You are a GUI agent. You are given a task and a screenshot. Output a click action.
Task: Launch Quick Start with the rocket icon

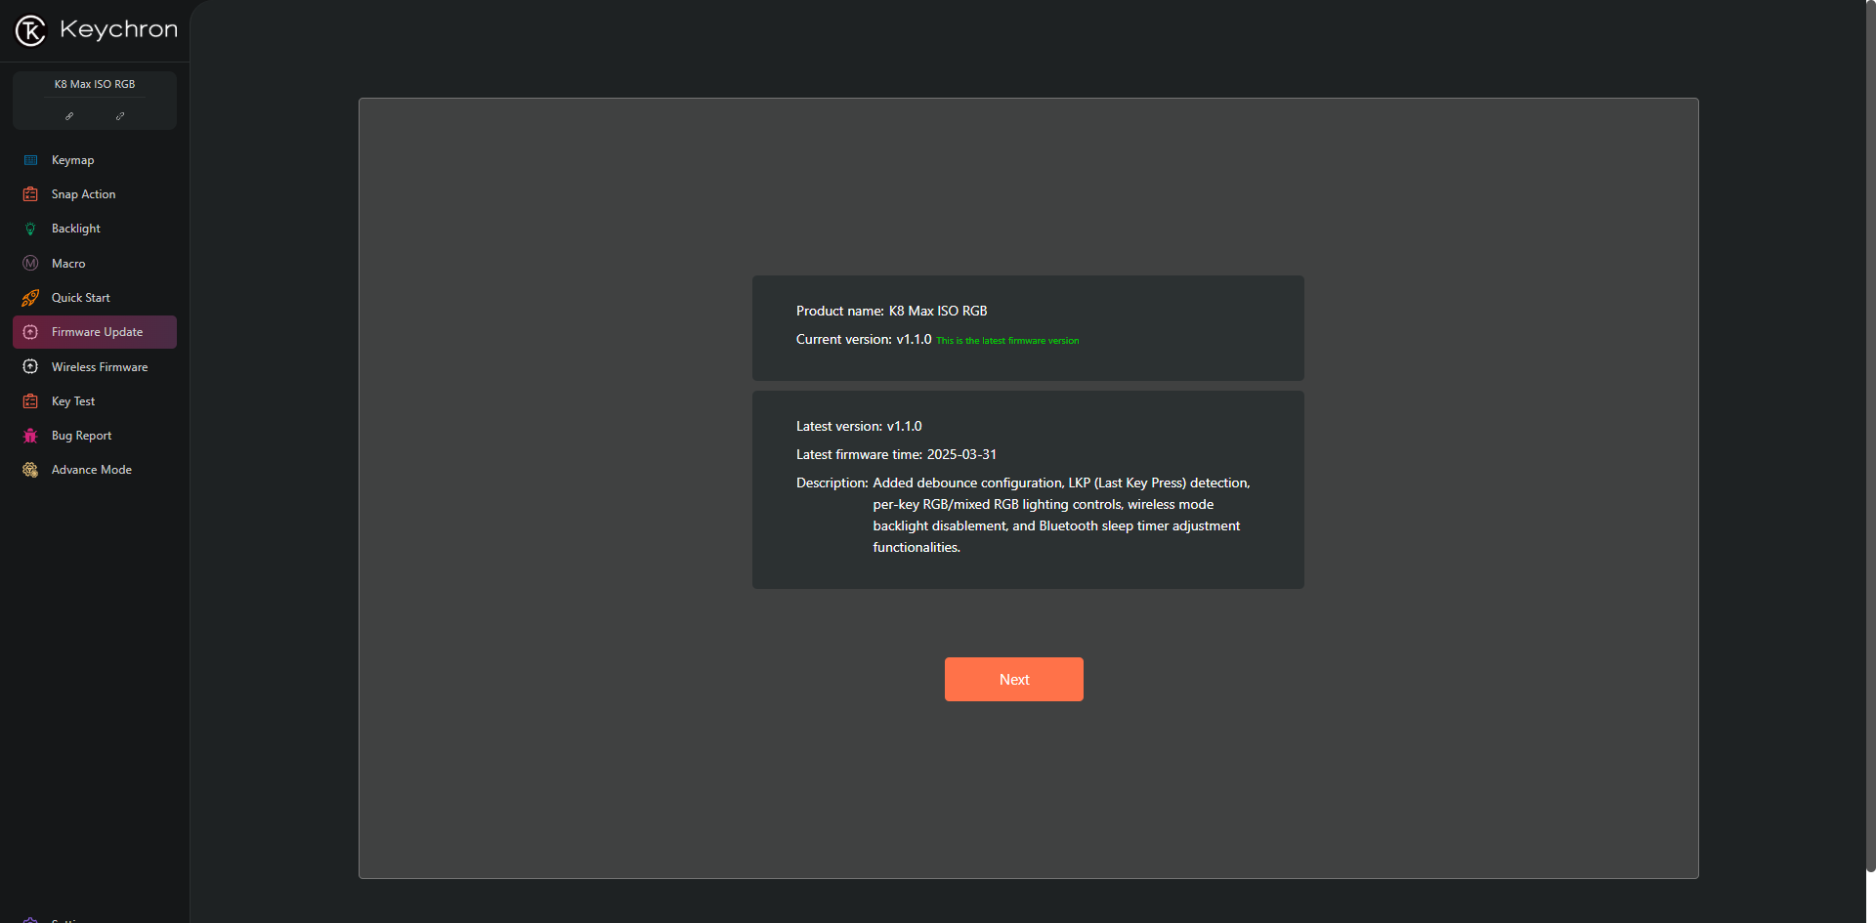(30, 298)
